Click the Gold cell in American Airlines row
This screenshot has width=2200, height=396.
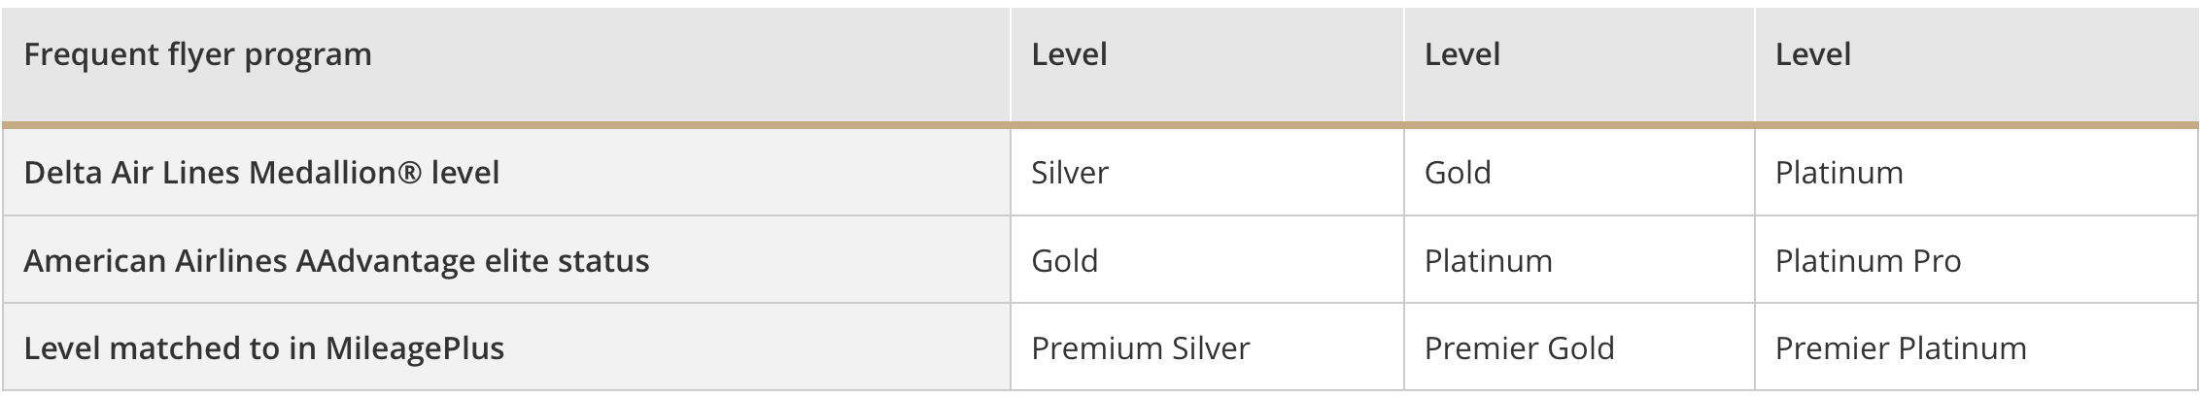tap(1064, 261)
